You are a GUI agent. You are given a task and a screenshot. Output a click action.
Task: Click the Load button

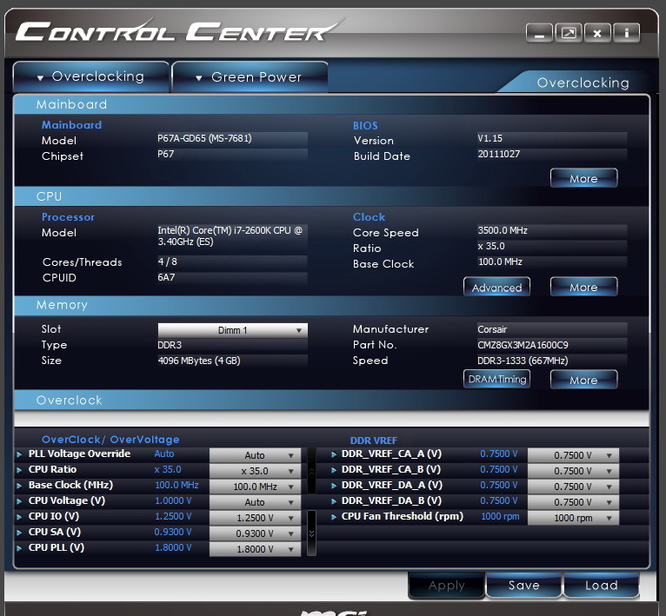[x=602, y=586]
